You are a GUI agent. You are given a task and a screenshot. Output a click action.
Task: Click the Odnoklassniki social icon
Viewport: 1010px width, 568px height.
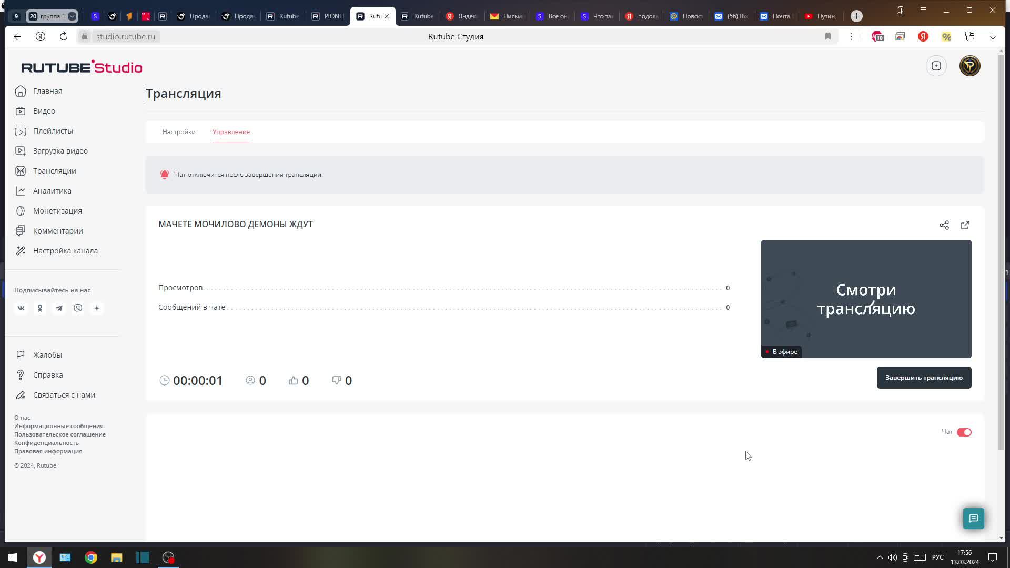pyautogui.click(x=40, y=308)
